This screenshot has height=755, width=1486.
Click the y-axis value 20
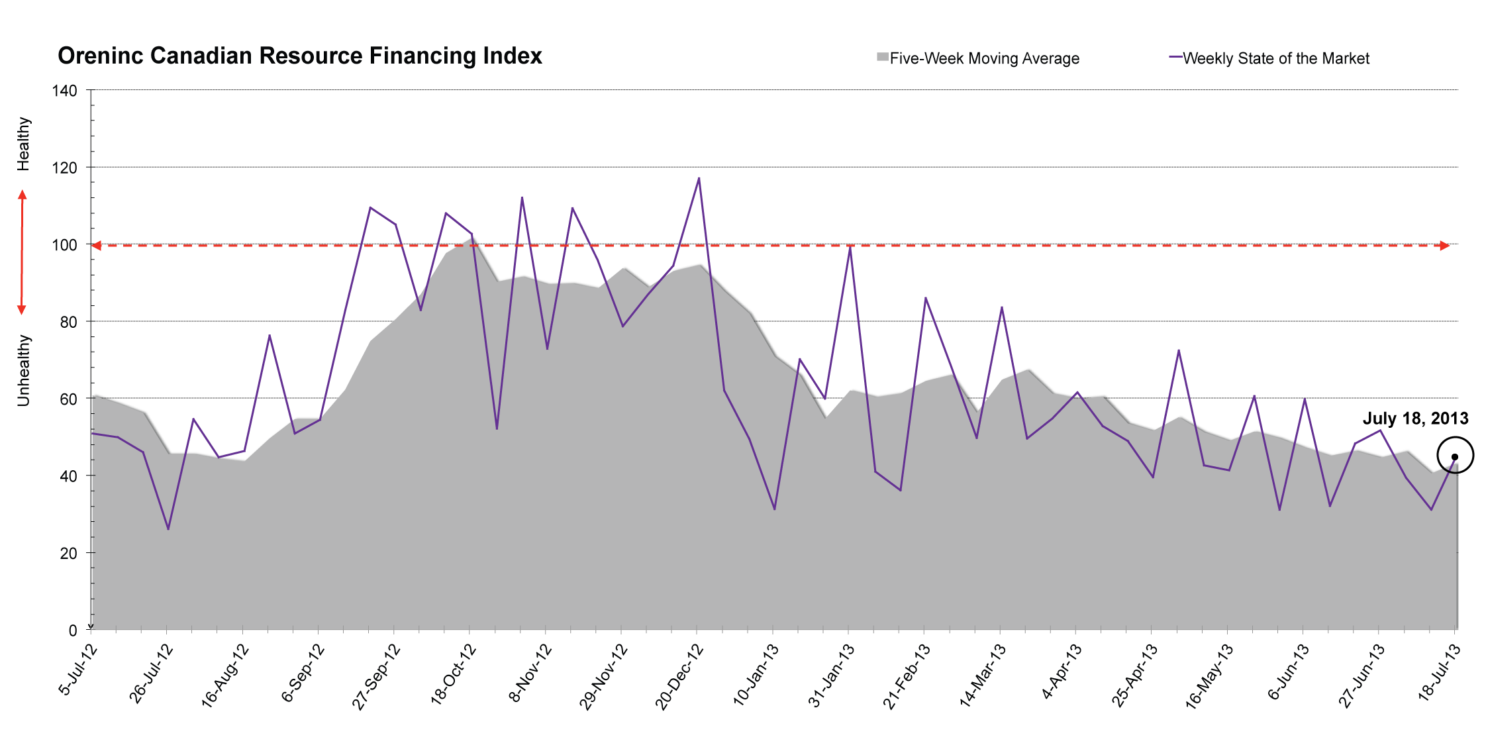69,554
